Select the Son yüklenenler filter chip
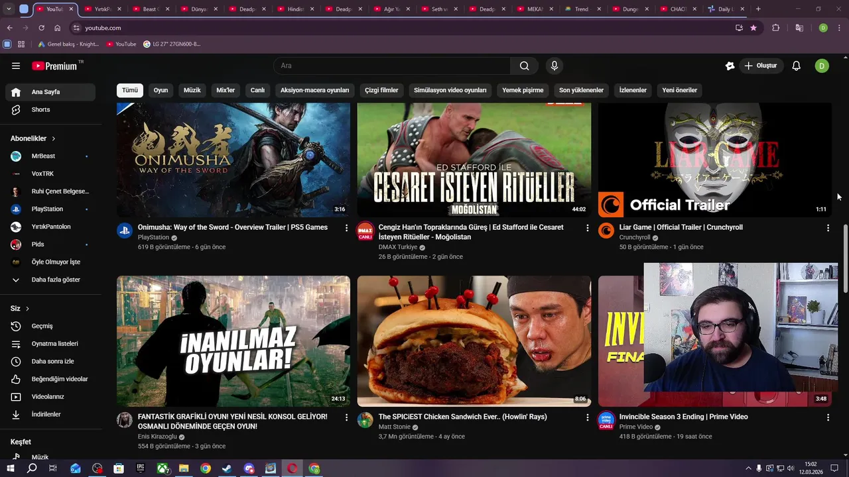This screenshot has width=849, height=477. pos(581,90)
